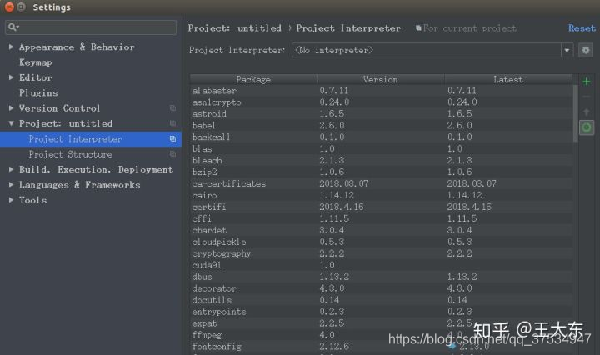Click the copy icon beside Project: untitled
The image size is (600, 355).
173,123
